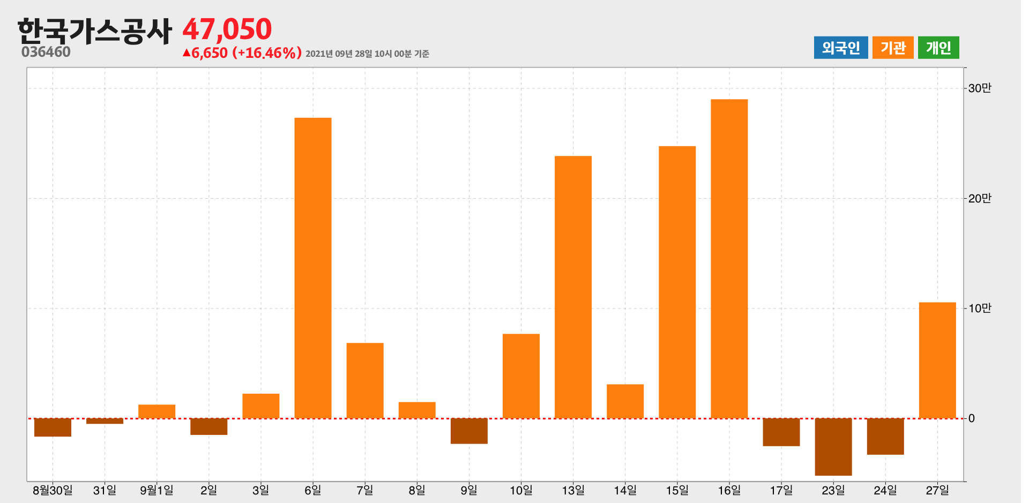The image size is (1029, 503).
Task: Click the 17일 x-axis label
Action: (781, 490)
